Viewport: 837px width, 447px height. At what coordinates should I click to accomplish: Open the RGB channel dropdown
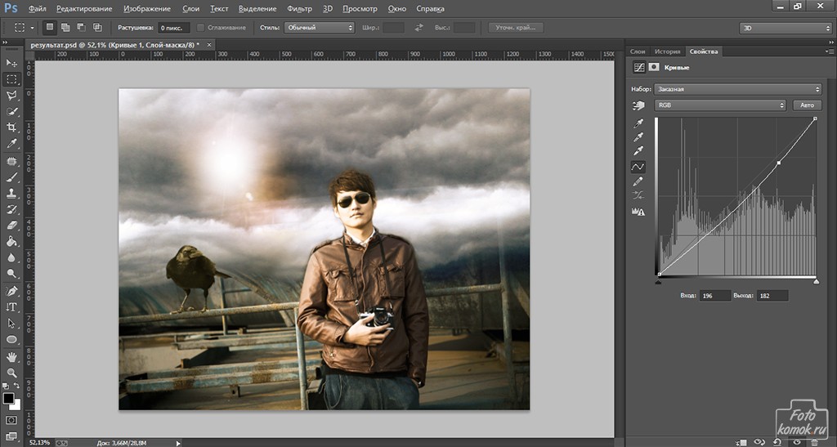720,105
